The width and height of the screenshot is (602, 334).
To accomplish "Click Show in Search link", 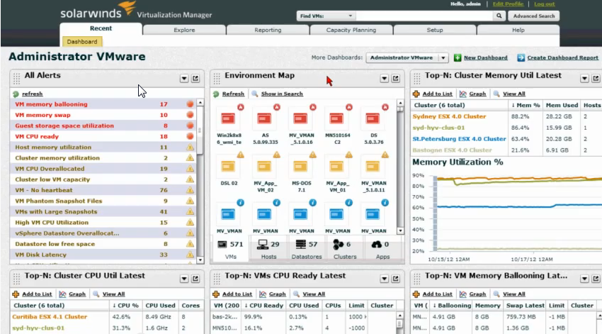I will coord(282,94).
